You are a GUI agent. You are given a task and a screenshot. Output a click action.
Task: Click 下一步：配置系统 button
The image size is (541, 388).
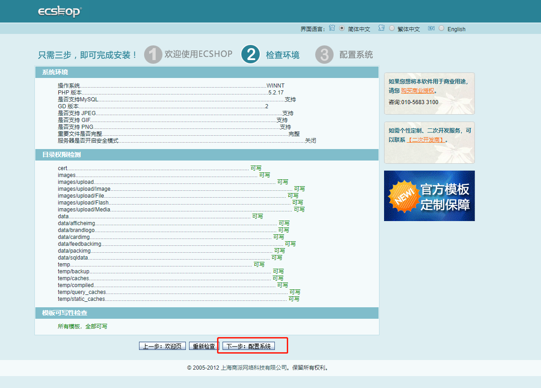pyautogui.click(x=248, y=346)
